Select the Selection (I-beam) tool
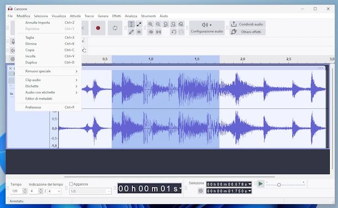 coord(131,24)
